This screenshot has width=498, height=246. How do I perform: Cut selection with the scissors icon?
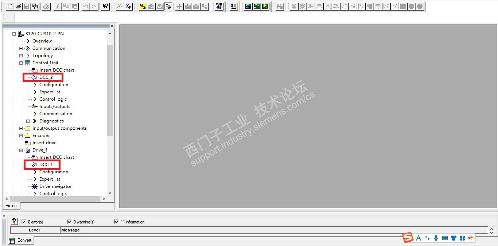click(x=58, y=6)
